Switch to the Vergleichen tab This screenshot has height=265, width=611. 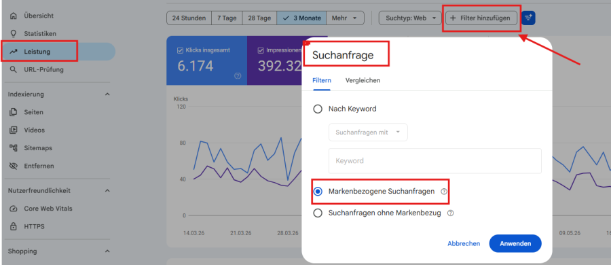(x=363, y=81)
